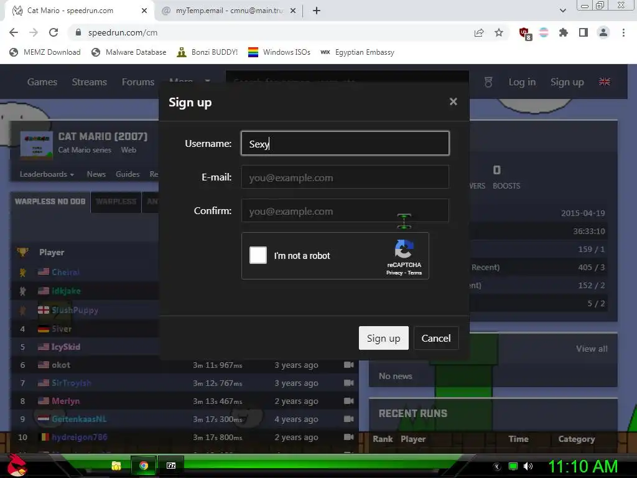Click the Chrome taskbar icon
637x478 pixels.
[144, 466]
